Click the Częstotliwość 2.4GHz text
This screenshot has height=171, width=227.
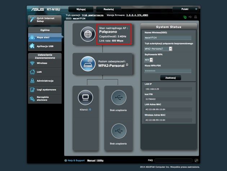113,36
